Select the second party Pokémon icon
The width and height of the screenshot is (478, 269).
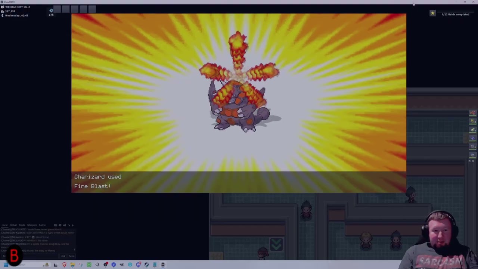[x=473, y=121]
